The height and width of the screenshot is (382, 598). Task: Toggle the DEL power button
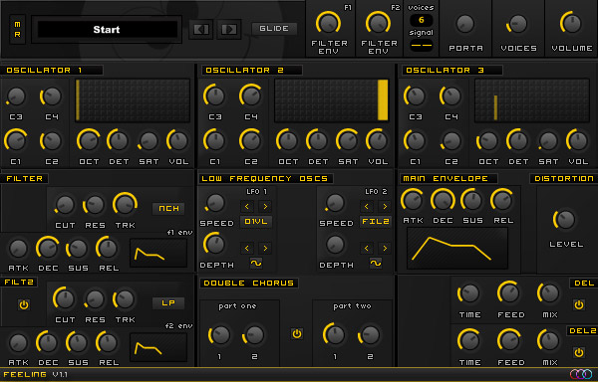pos(579,304)
